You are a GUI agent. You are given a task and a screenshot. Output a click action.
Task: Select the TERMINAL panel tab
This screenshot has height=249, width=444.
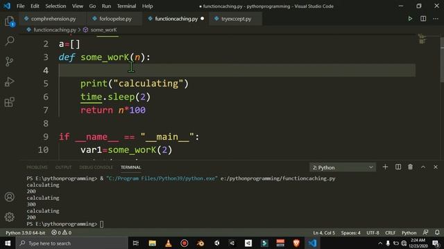click(x=131, y=167)
